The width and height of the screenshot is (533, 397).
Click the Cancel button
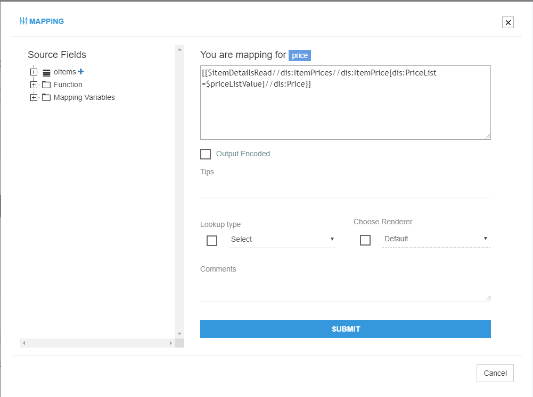click(495, 373)
